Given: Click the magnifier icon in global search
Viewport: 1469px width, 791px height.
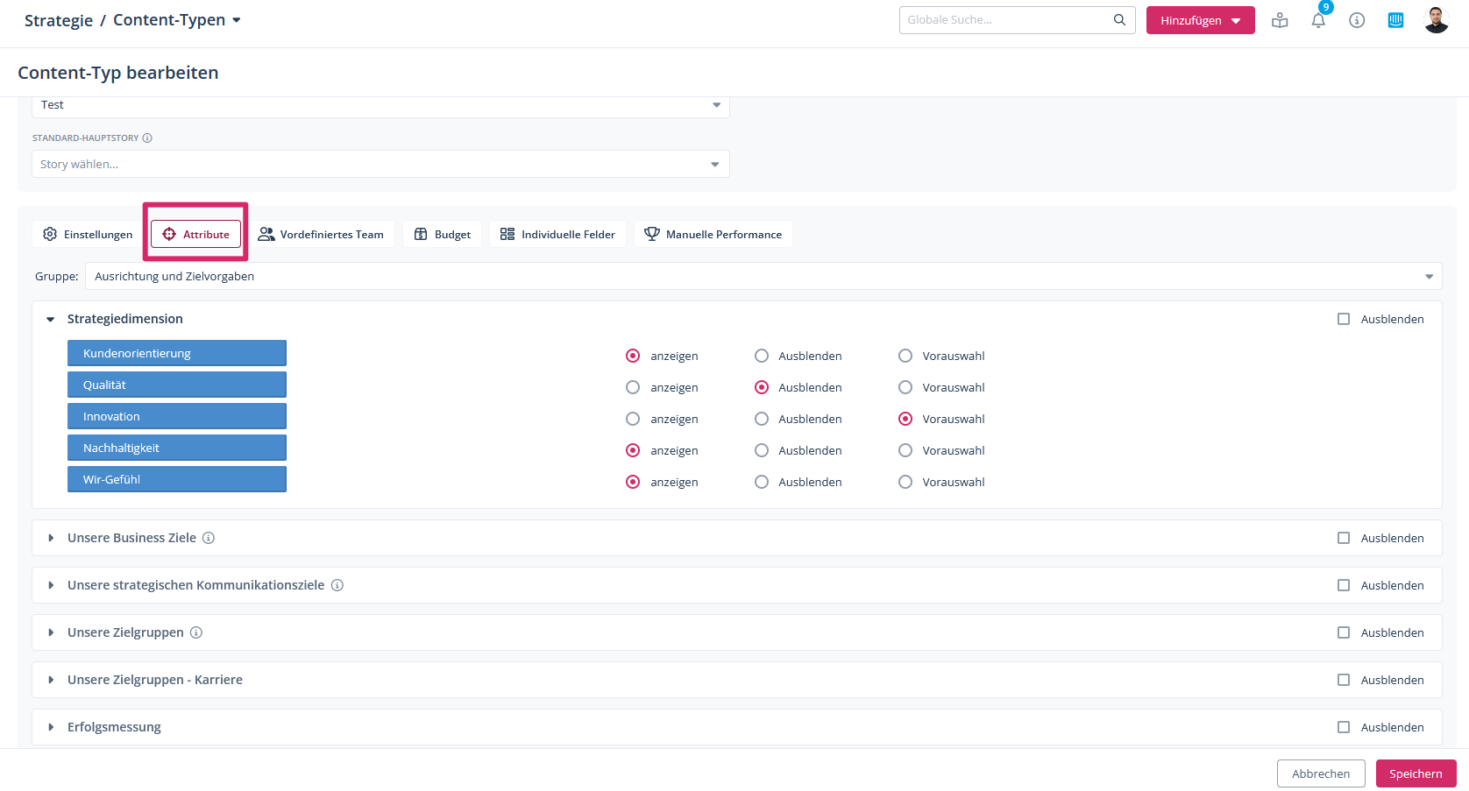Looking at the screenshot, I should point(1119,20).
